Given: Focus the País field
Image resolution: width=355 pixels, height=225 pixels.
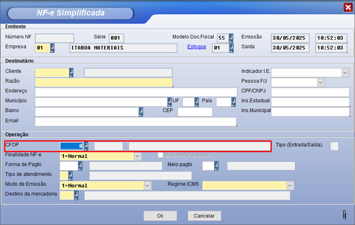Looking at the screenshot, I should click(224, 102).
